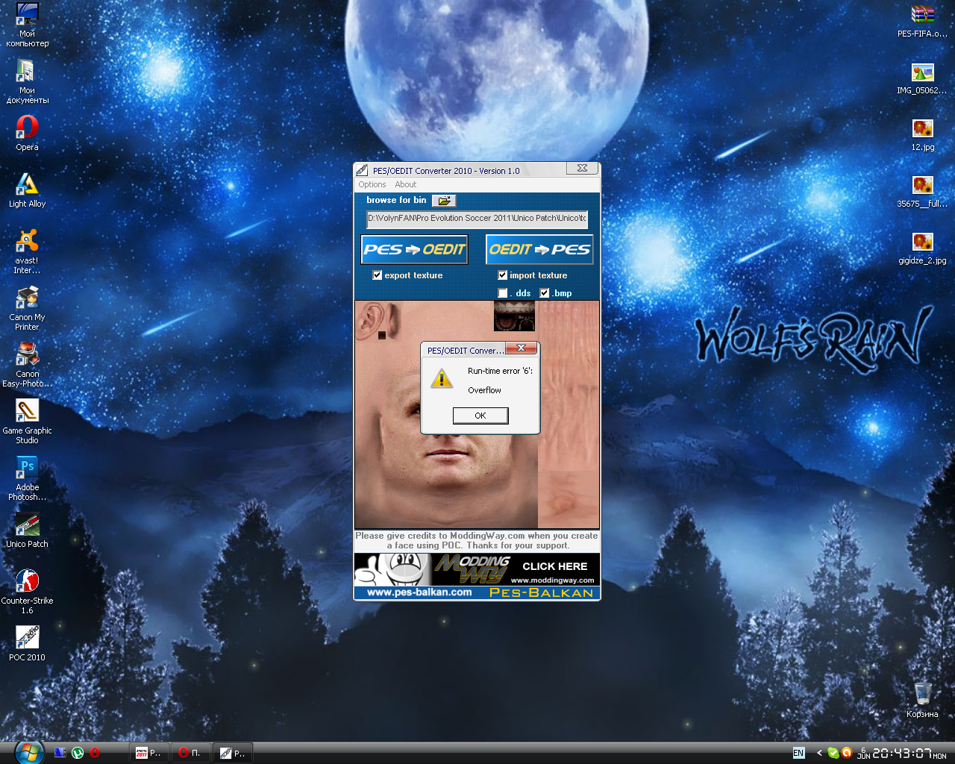Viewport: 955px width, 764px height.
Task: Select the Canon Easy-PhotoPrint desktop icon
Action: pyautogui.click(x=28, y=365)
